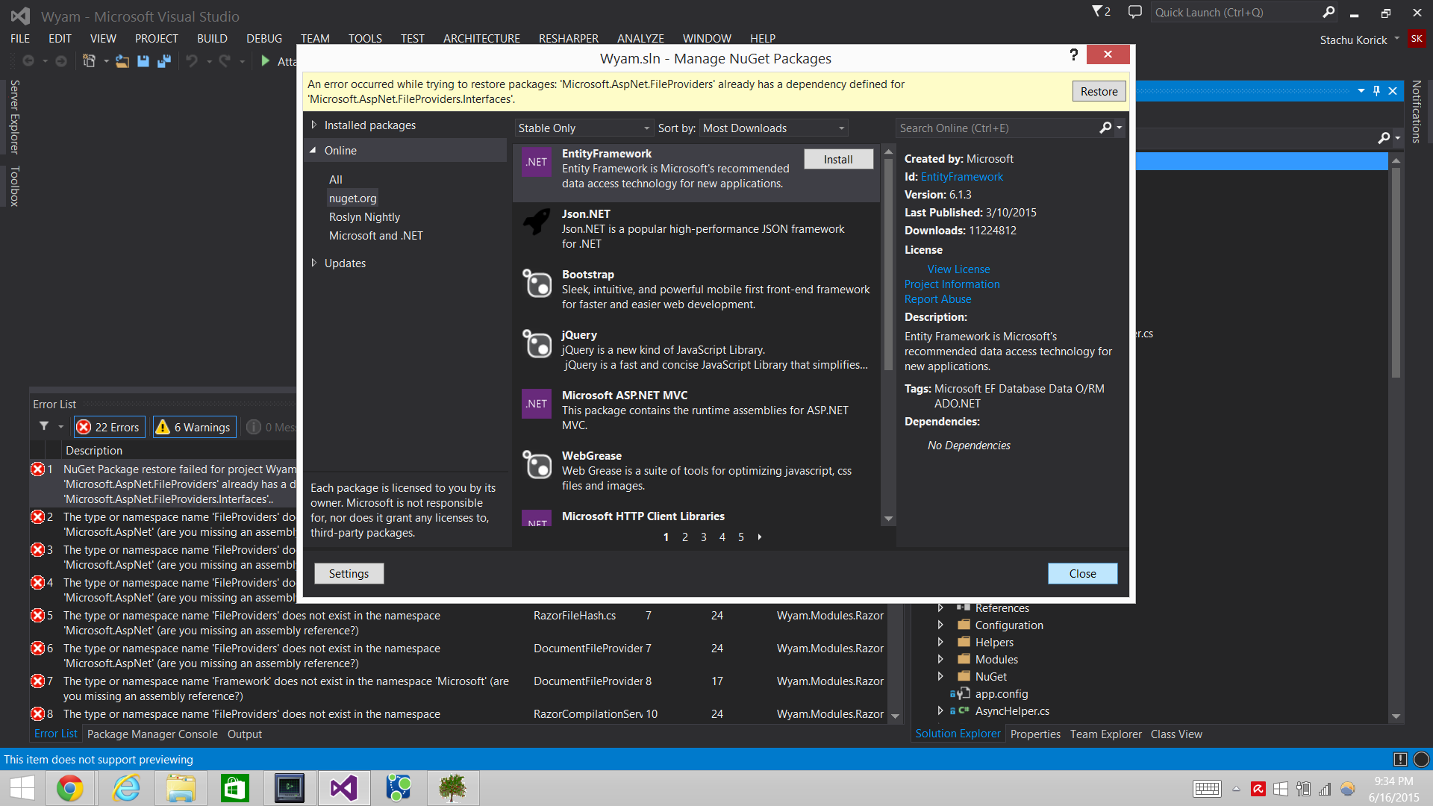Viewport: 1433px width, 806px height.
Task: Select the All online source
Action: coord(336,179)
